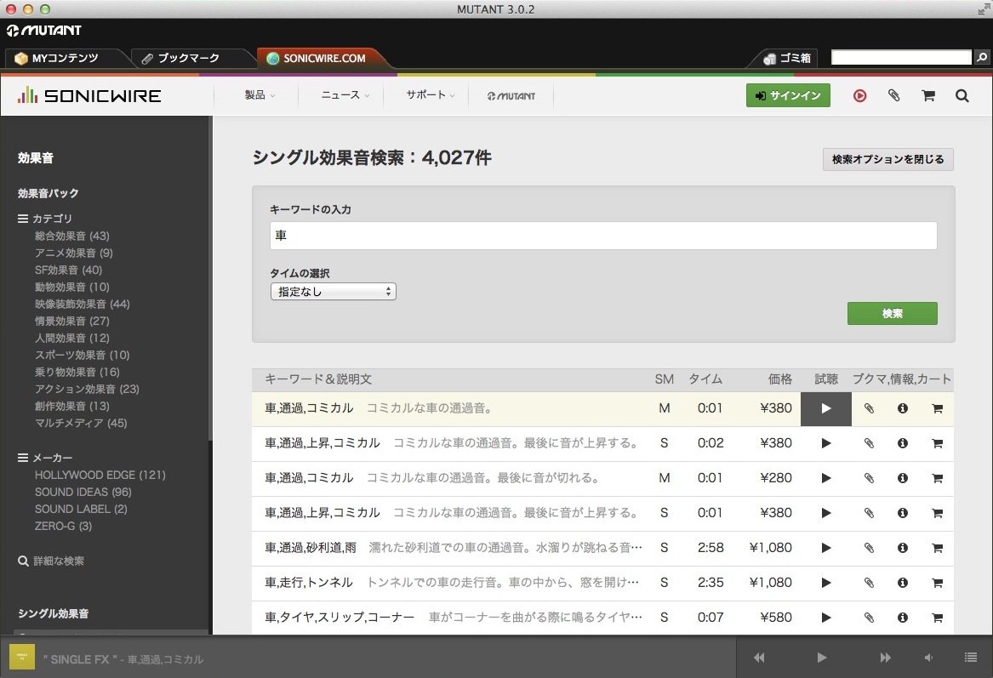993x678 pixels.
Task: Switch to MYコンテンツ tab
Action: coord(66,58)
